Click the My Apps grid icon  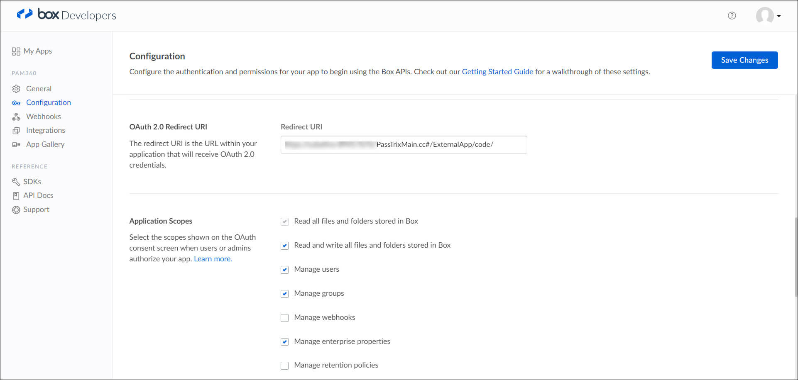(16, 51)
